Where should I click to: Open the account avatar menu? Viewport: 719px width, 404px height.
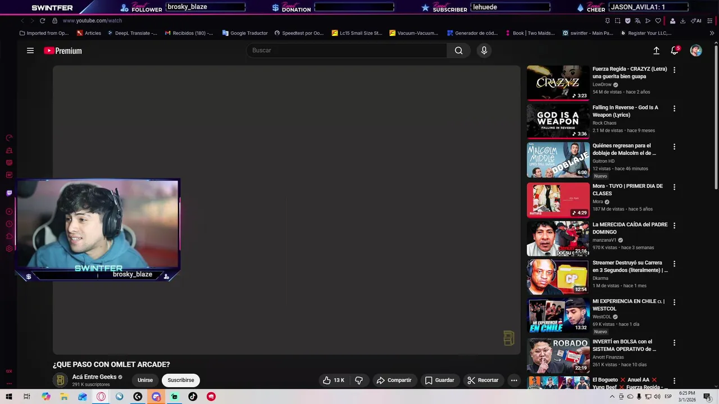pyautogui.click(x=696, y=50)
